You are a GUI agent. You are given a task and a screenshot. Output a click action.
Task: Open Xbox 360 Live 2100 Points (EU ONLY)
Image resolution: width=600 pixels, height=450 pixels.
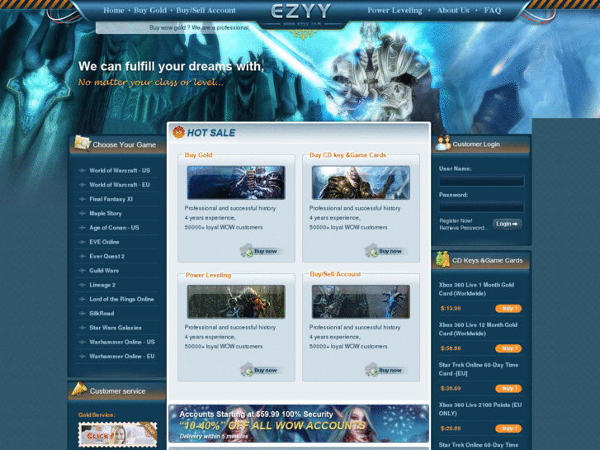point(480,409)
